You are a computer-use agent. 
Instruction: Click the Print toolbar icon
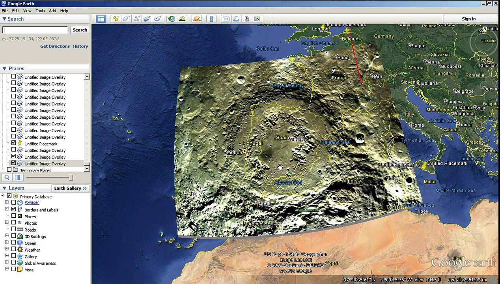click(236, 19)
